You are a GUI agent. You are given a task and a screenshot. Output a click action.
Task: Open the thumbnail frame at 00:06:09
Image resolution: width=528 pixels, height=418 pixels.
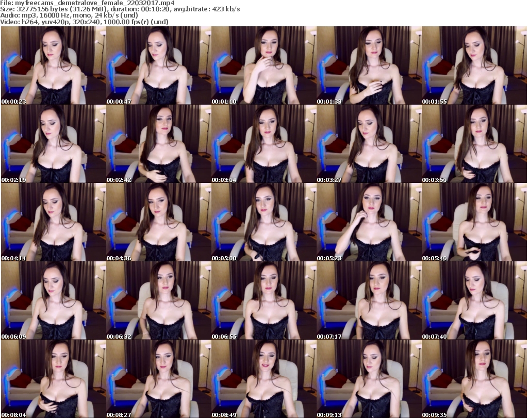click(x=54, y=300)
